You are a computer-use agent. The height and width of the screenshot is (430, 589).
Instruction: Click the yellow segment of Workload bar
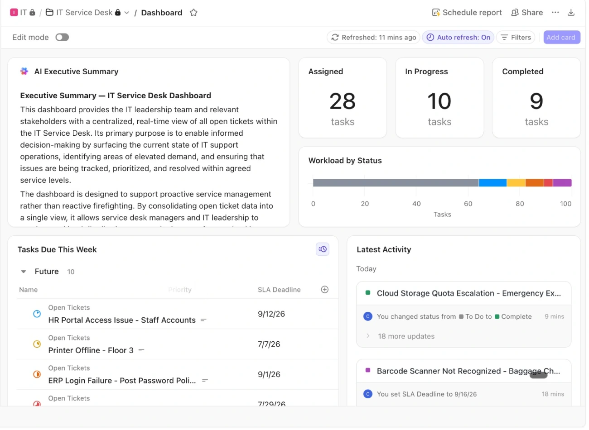click(x=516, y=183)
